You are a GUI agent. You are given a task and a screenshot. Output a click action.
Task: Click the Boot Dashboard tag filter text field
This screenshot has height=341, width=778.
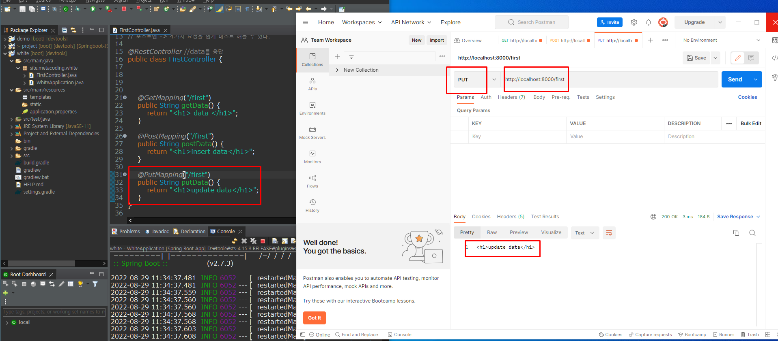54,312
